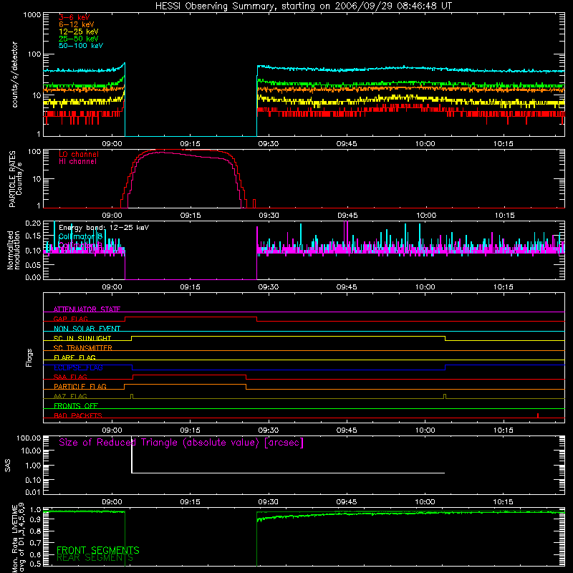Click the Normalized modulation axis label
Image resolution: width=573 pixels, height=573 pixels.
click(14, 250)
